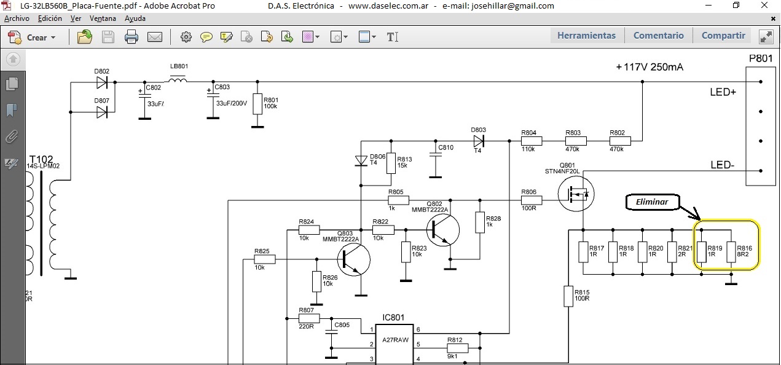Open the page thumbnails panel
The image size is (781, 365).
[12, 84]
